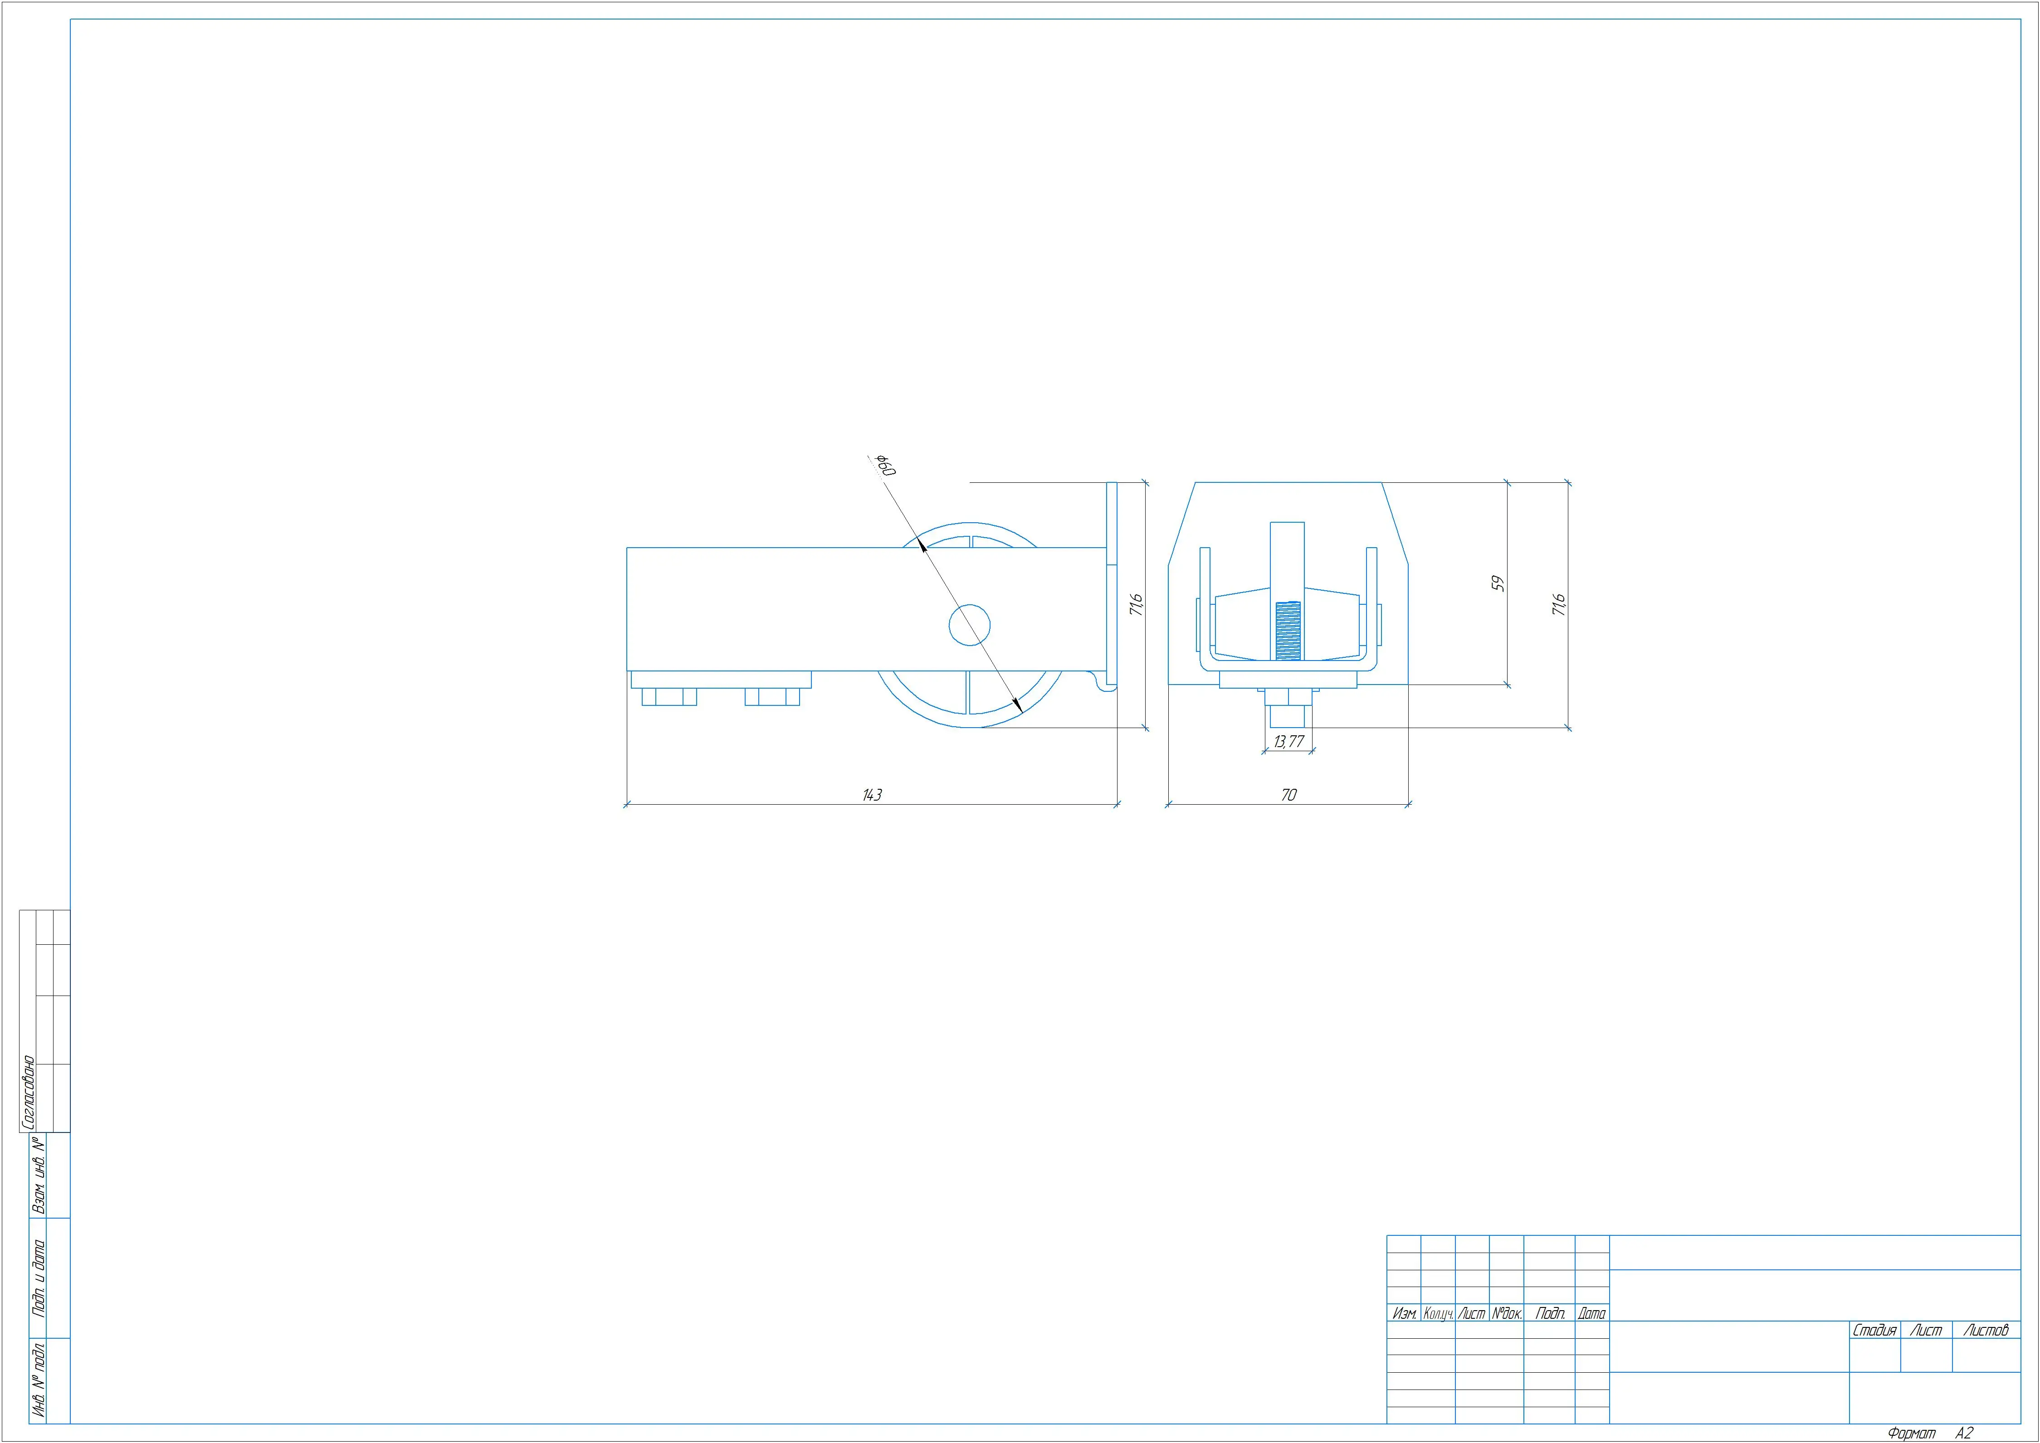Click the 71,6 dimension right of front view

1558,605
